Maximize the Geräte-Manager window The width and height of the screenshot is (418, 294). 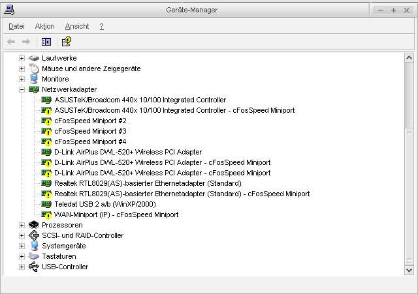tap(393, 10)
